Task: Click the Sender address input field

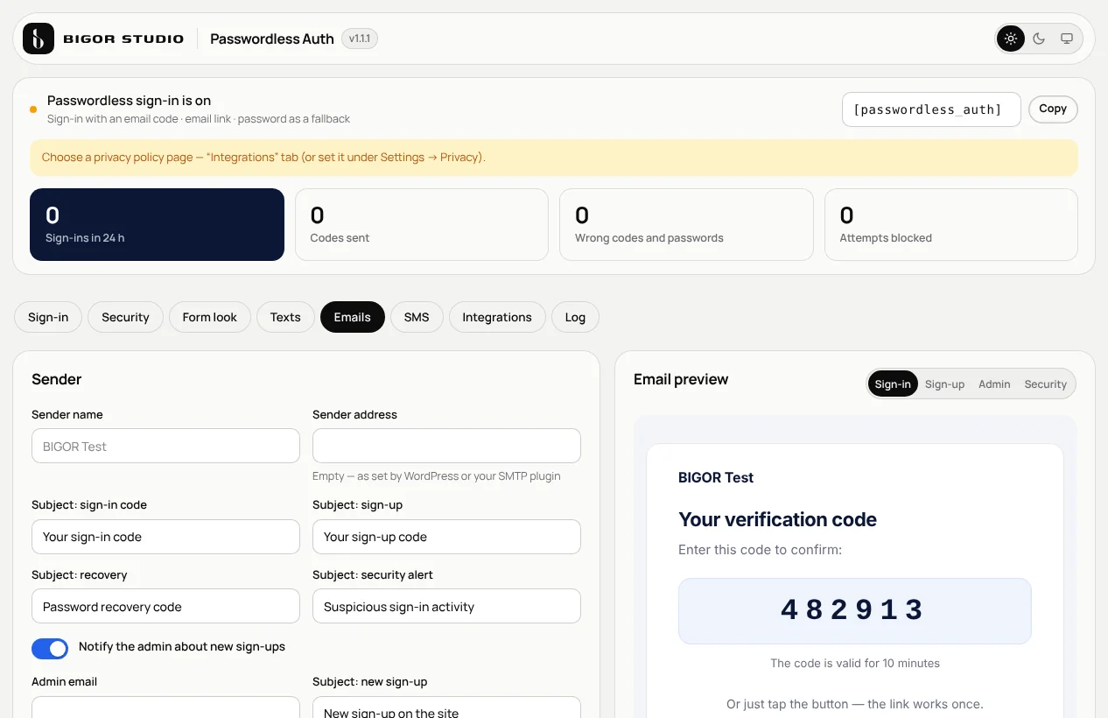Action: (446, 446)
